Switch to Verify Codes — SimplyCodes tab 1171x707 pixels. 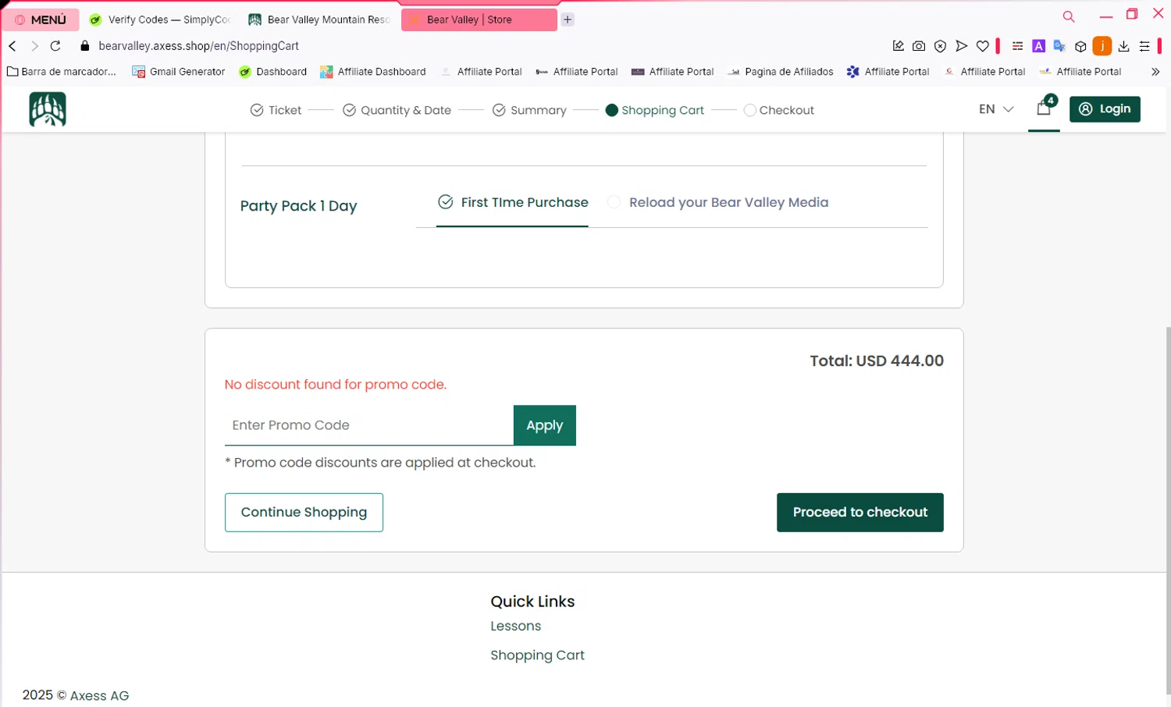[x=160, y=20]
